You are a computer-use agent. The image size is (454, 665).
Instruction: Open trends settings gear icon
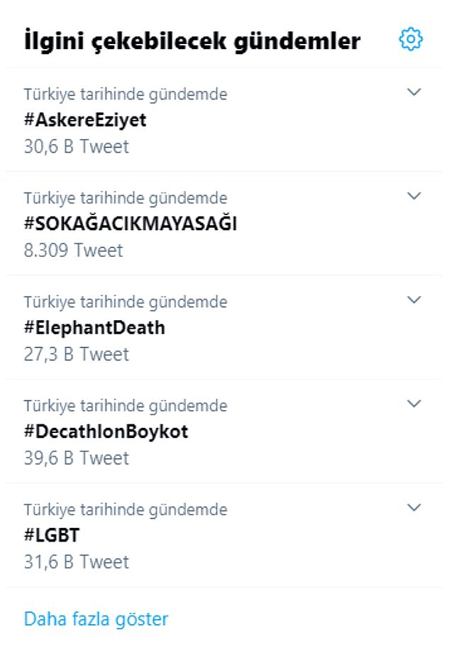(411, 40)
